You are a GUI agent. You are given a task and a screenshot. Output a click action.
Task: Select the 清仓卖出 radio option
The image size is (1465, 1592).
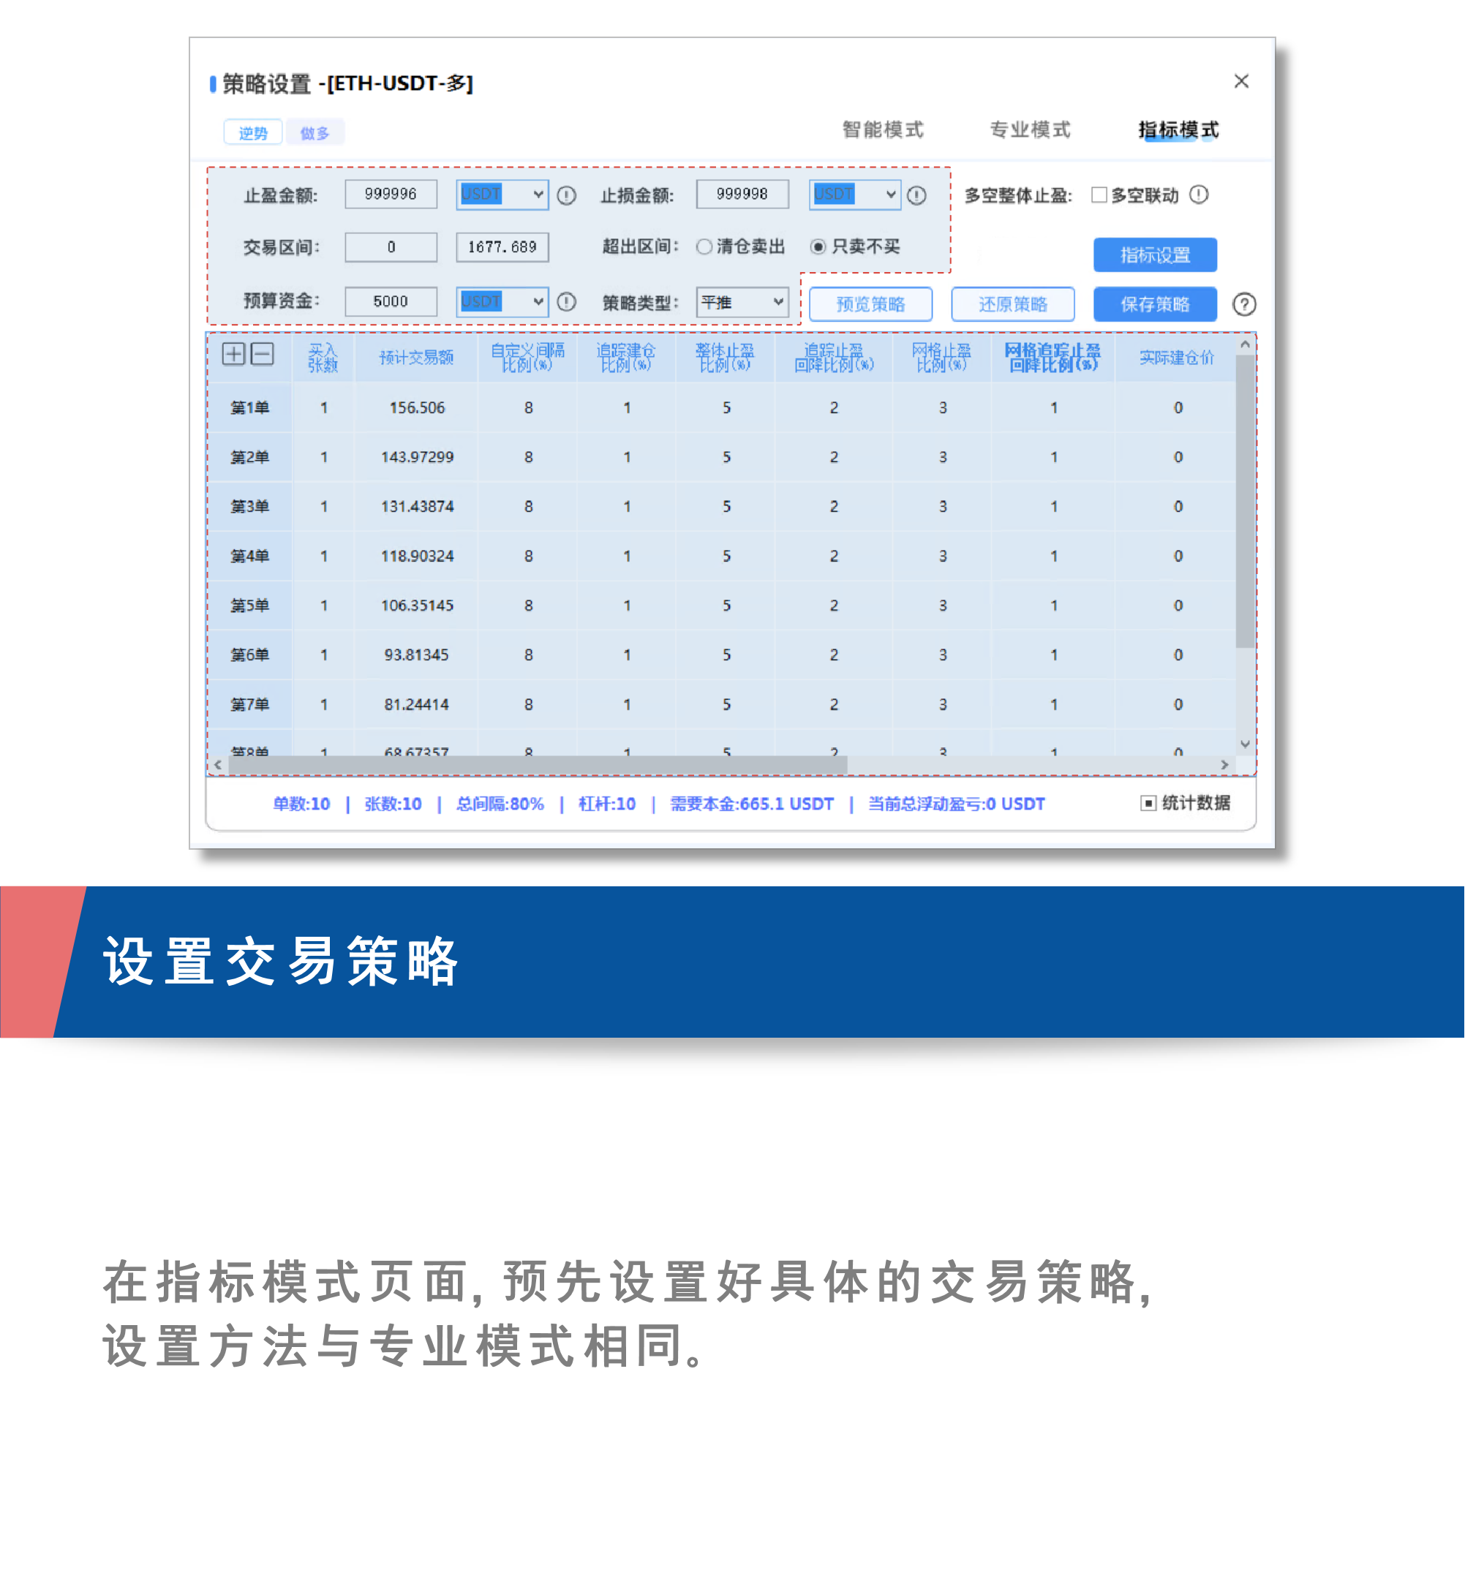pyautogui.click(x=704, y=246)
